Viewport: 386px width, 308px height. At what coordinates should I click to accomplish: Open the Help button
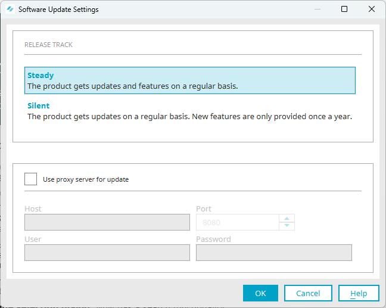click(x=359, y=293)
